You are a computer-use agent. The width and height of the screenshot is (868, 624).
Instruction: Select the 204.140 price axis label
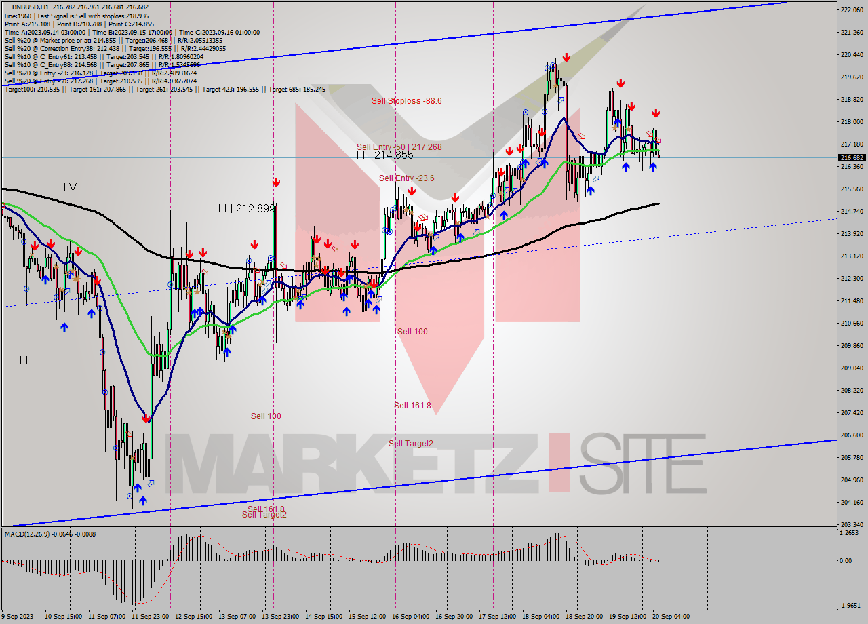click(851, 502)
